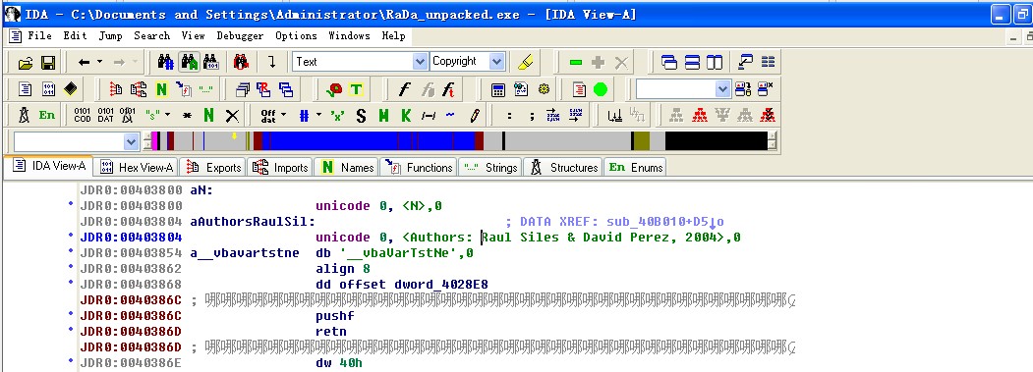Open the Debugger menu
The width and height of the screenshot is (1033, 372).
point(240,35)
